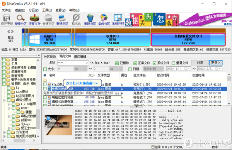Open the 工具(T) menu

pos(47,10)
